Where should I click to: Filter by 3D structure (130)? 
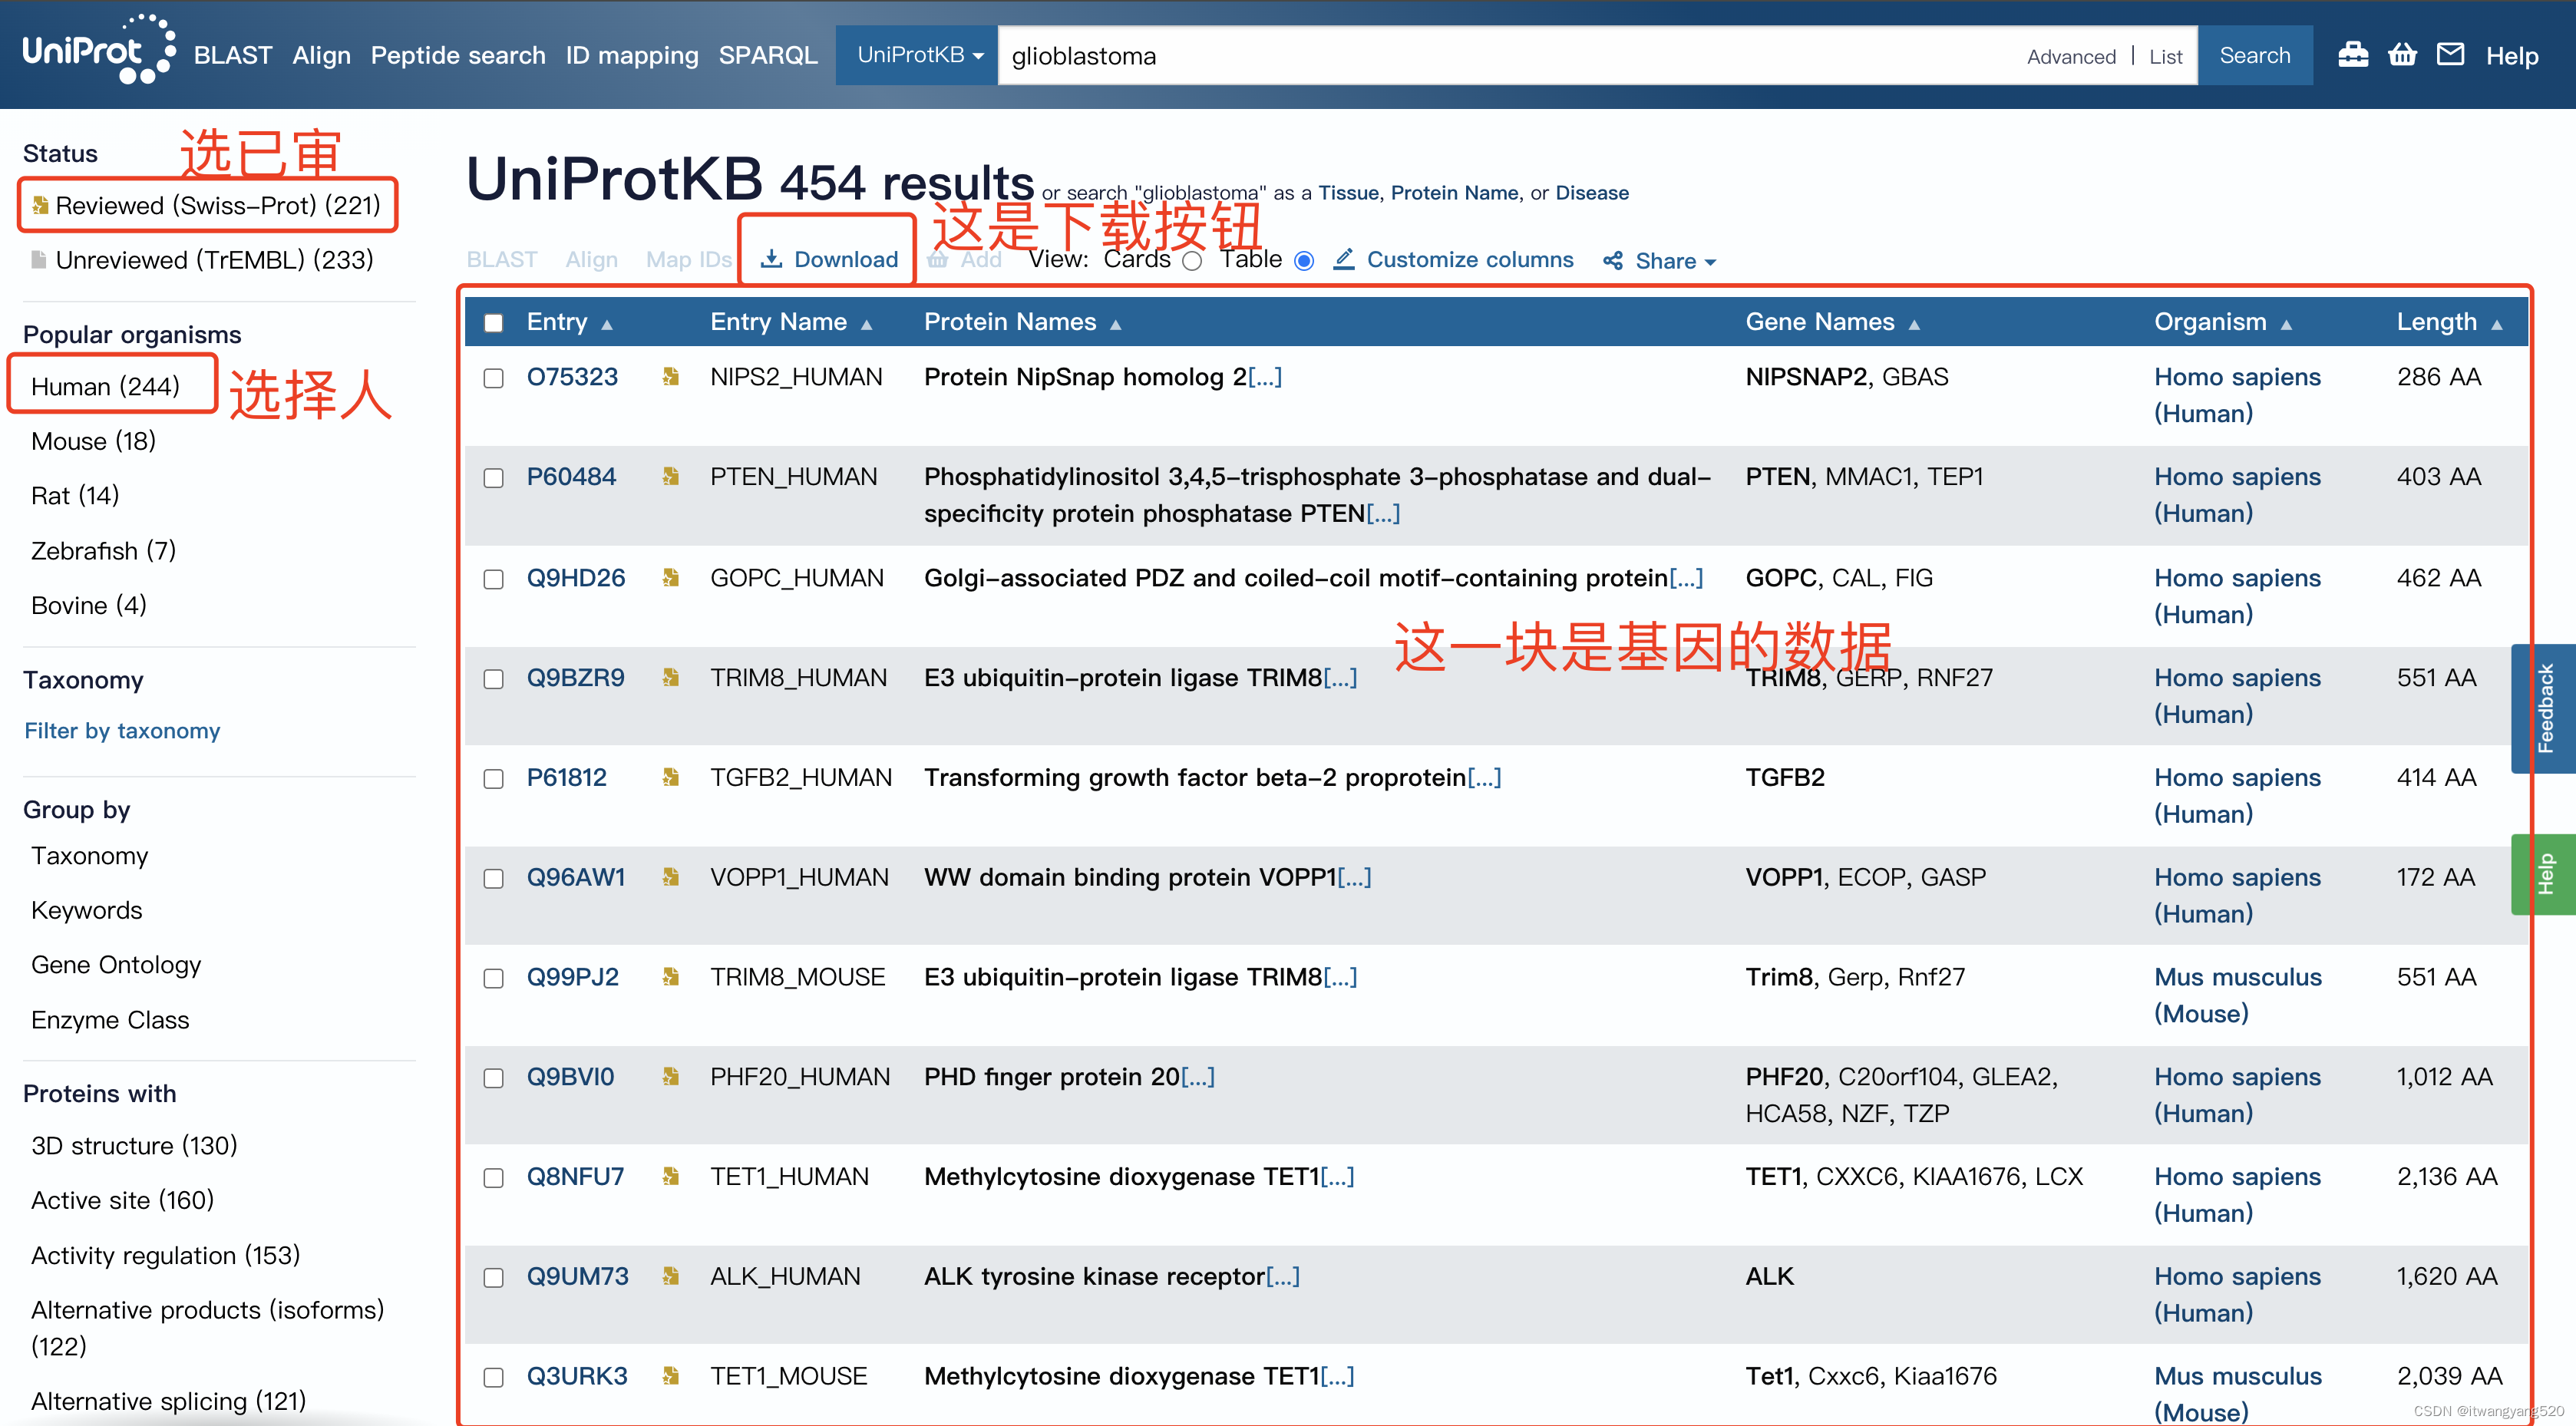coord(134,1146)
